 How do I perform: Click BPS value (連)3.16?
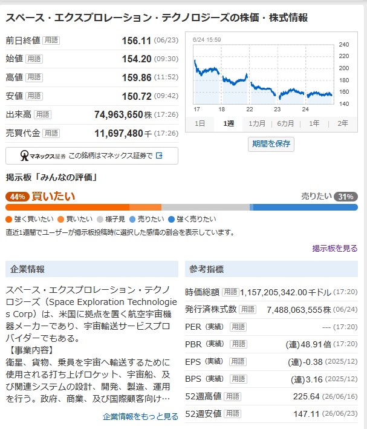click(307, 379)
